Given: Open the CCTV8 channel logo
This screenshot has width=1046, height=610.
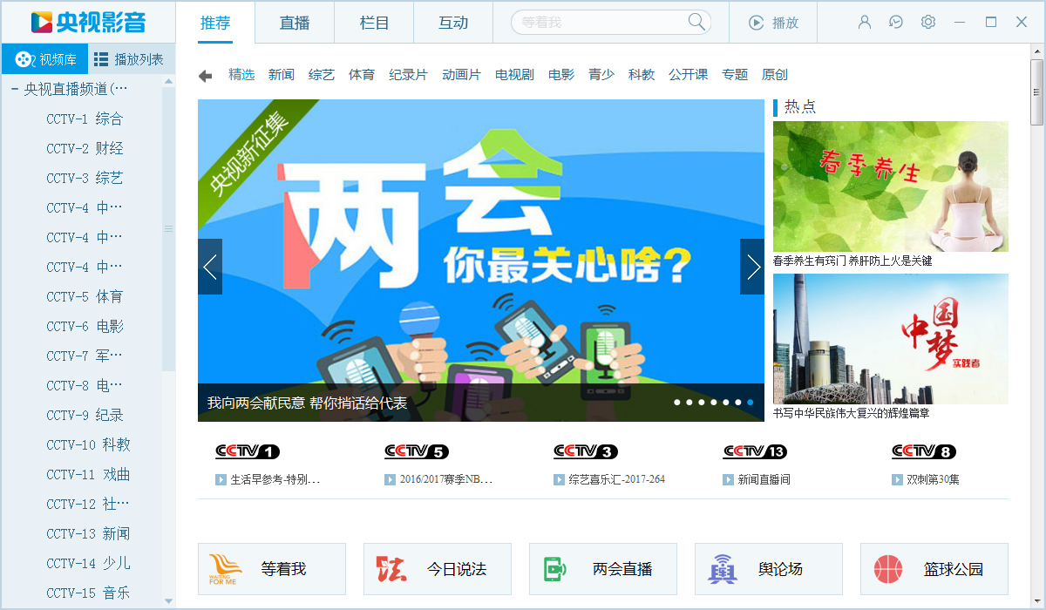Looking at the screenshot, I should click(924, 451).
